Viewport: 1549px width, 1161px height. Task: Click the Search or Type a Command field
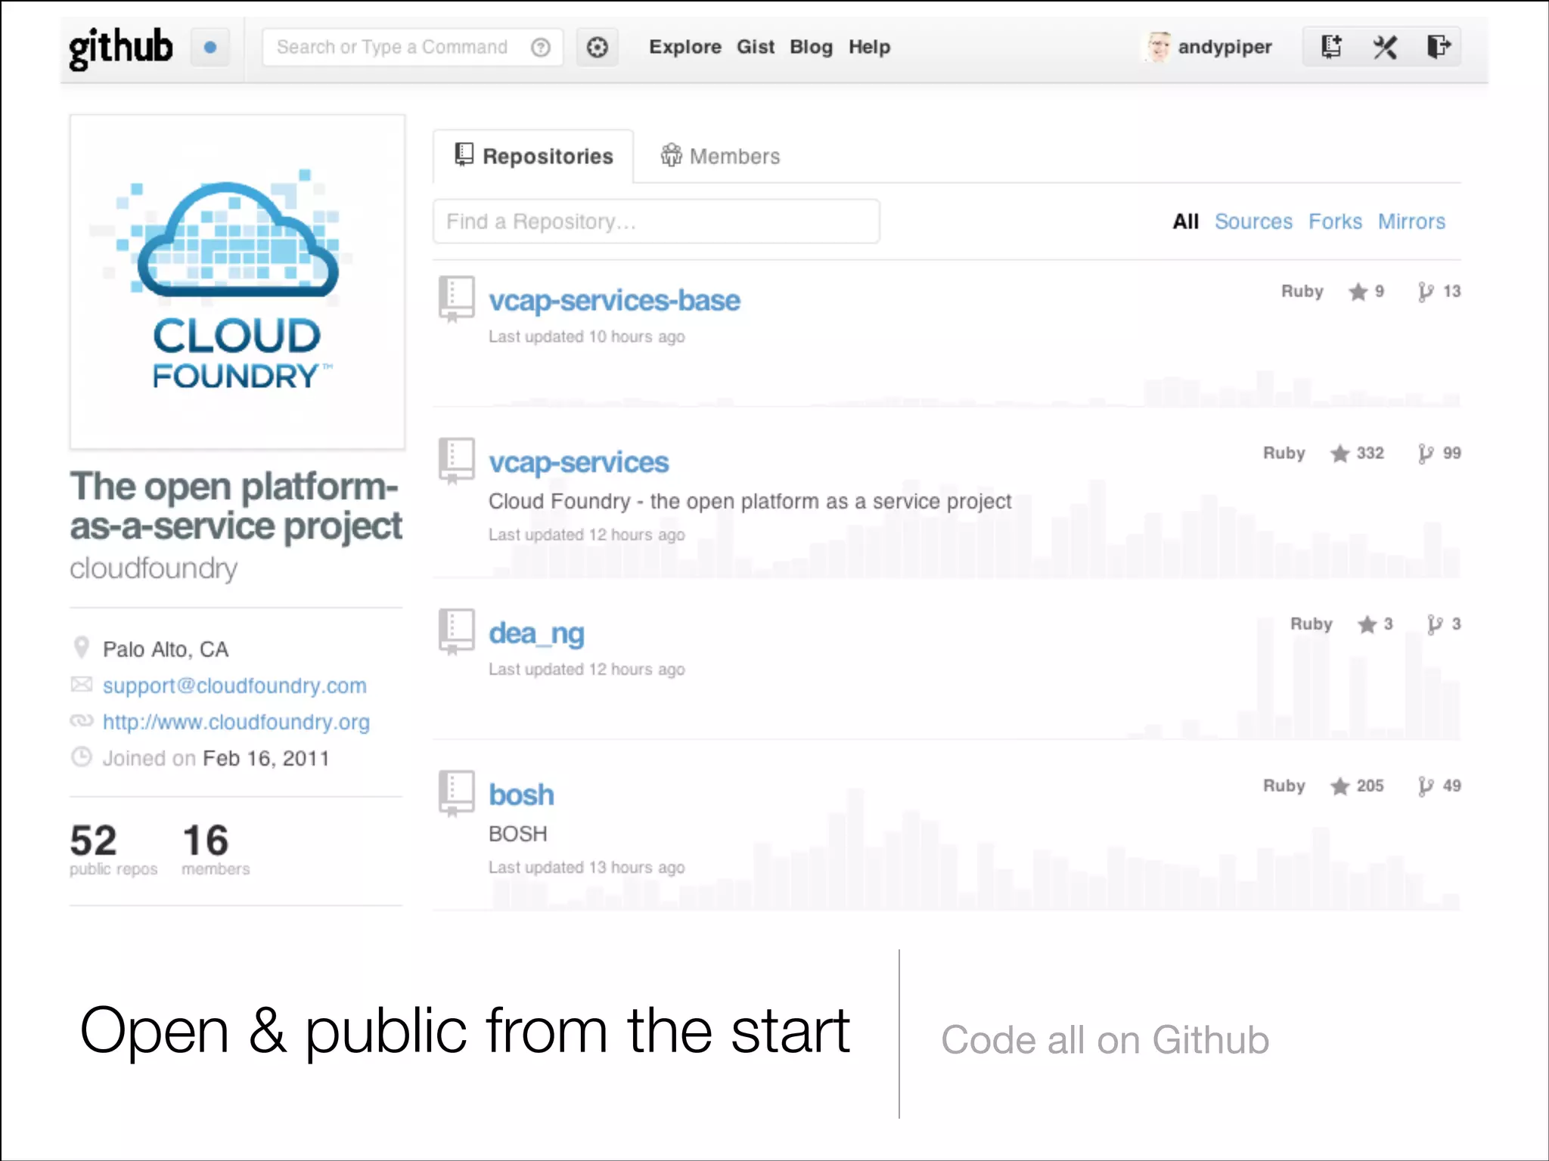[412, 48]
